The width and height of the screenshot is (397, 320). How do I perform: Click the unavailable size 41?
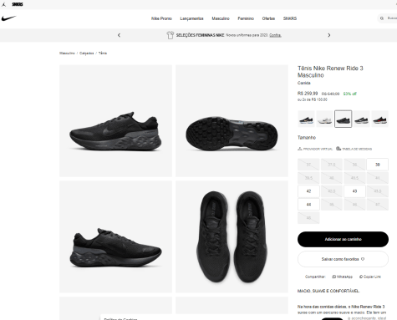click(x=378, y=178)
